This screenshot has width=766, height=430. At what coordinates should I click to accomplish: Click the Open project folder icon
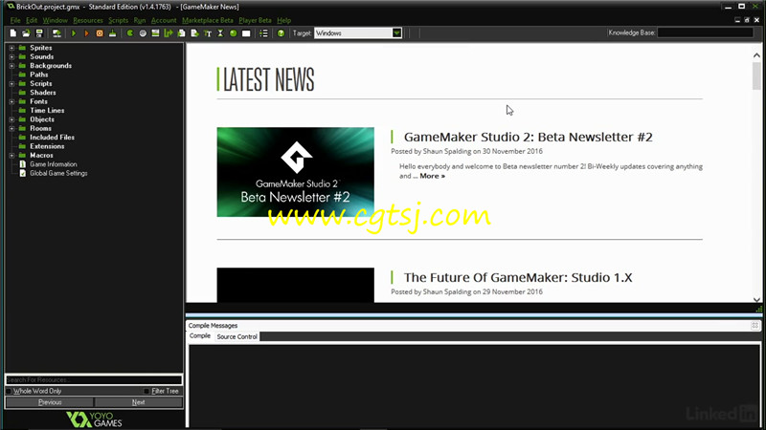[26, 33]
